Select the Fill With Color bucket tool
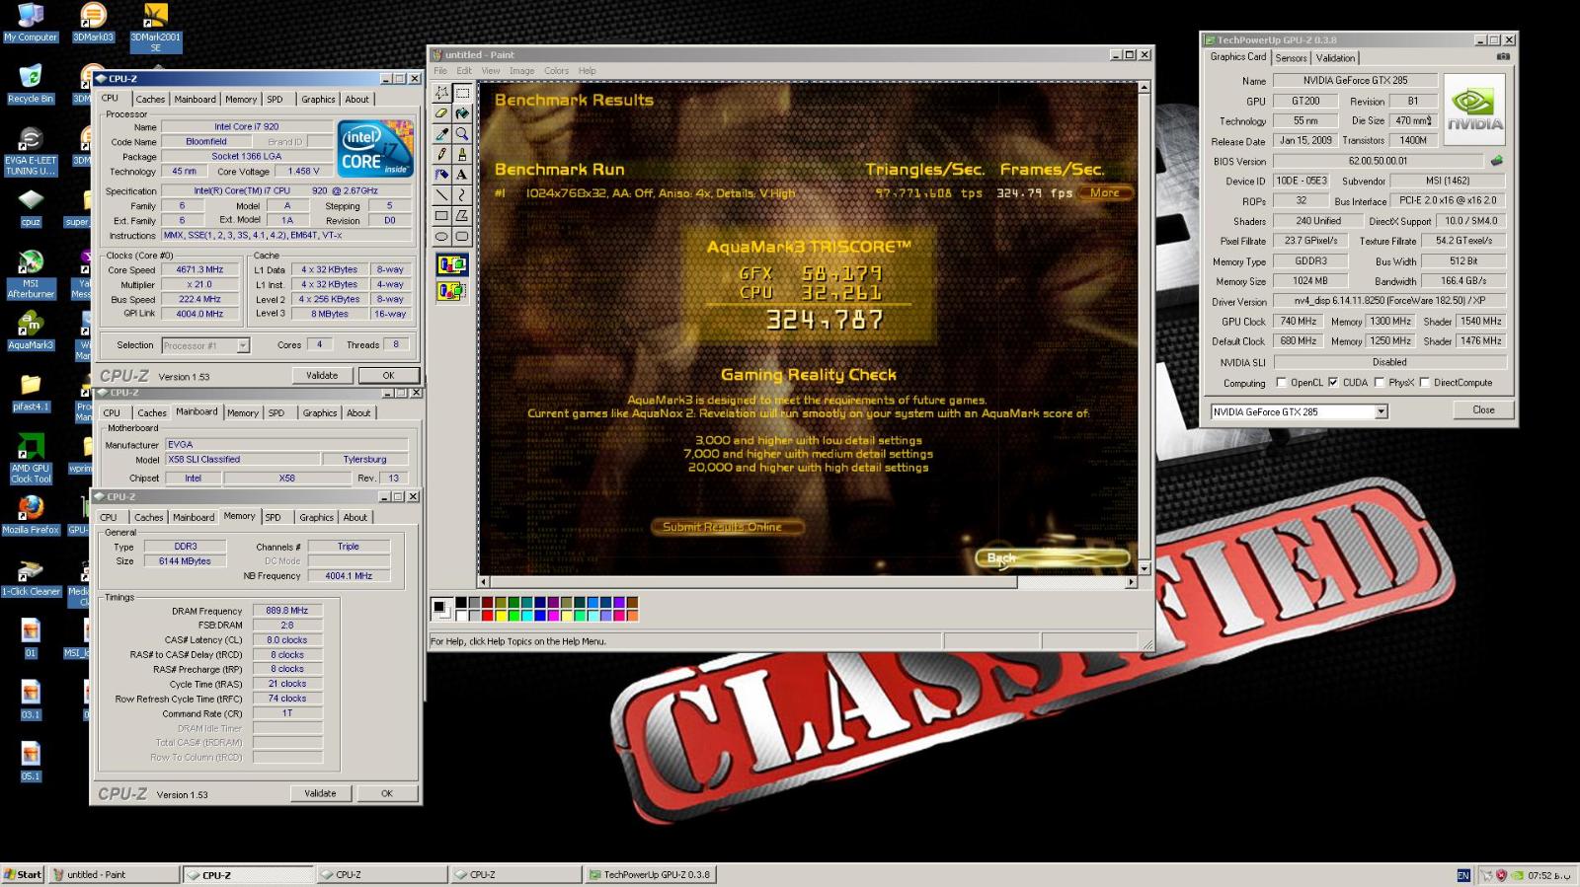Viewport: 1580px width, 887px height. 461,113
